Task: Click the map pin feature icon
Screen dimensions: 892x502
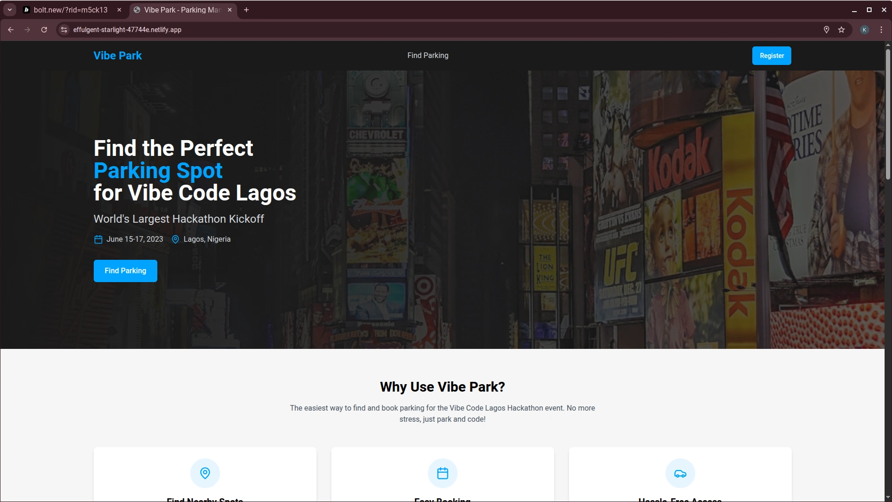Action: coord(205,473)
